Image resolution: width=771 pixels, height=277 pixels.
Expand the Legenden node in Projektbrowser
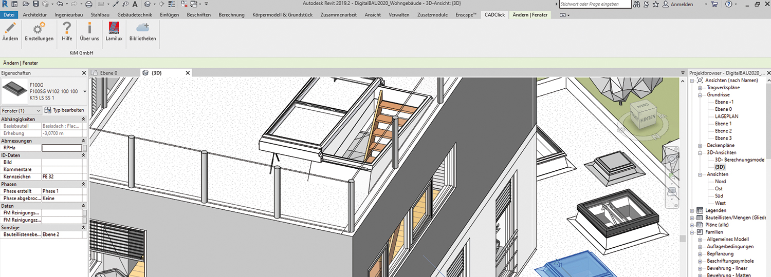tap(692, 210)
